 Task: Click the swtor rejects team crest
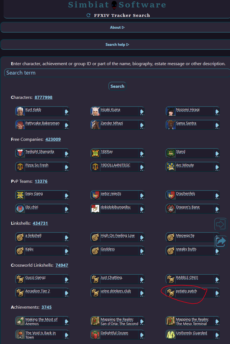pos(95,195)
